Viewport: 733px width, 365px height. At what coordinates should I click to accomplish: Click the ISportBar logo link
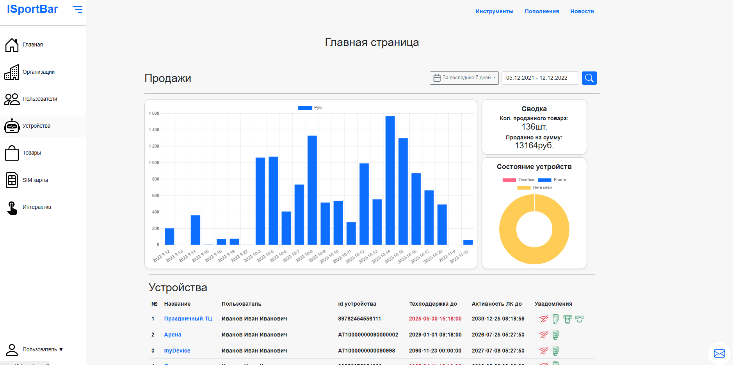[x=32, y=9]
